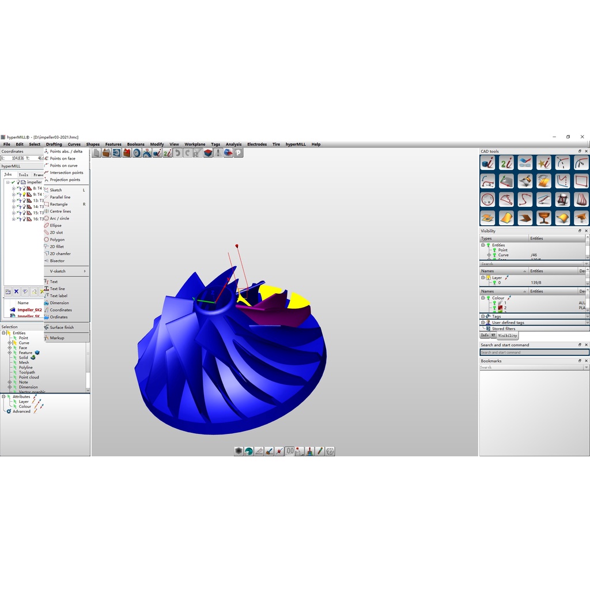Click the blue gear icon in top toolbar

click(x=137, y=153)
